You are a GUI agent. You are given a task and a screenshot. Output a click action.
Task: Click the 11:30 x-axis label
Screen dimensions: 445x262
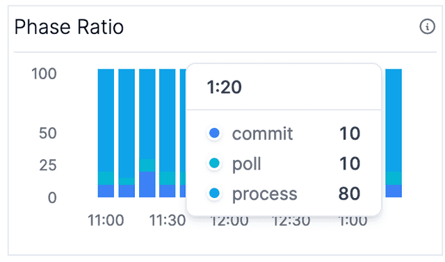(x=168, y=220)
